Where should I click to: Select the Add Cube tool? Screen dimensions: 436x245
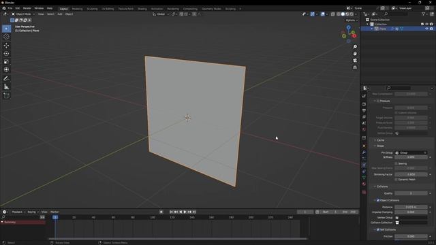[6, 95]
